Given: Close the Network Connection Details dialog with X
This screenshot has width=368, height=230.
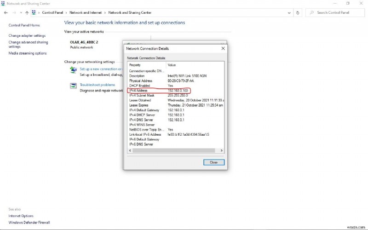Looking at the screenshot, I should point(223,48).
